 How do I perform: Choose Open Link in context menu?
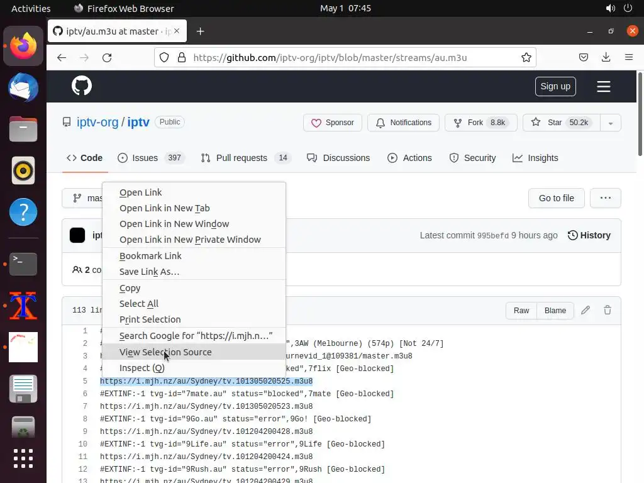click(x=194, y=192)
